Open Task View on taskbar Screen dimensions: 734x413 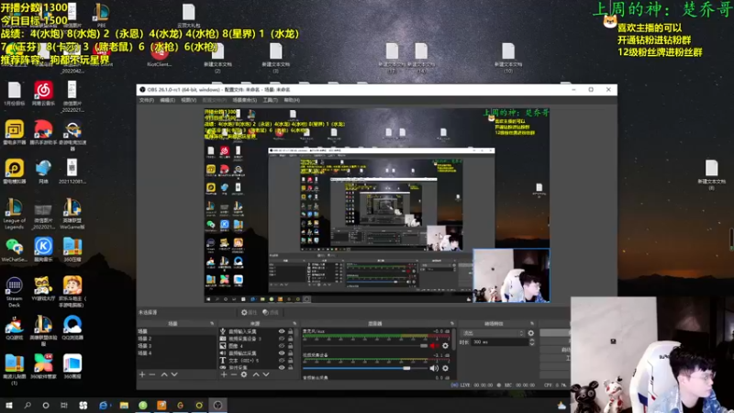pyautogui.click(x=64, y=405)
